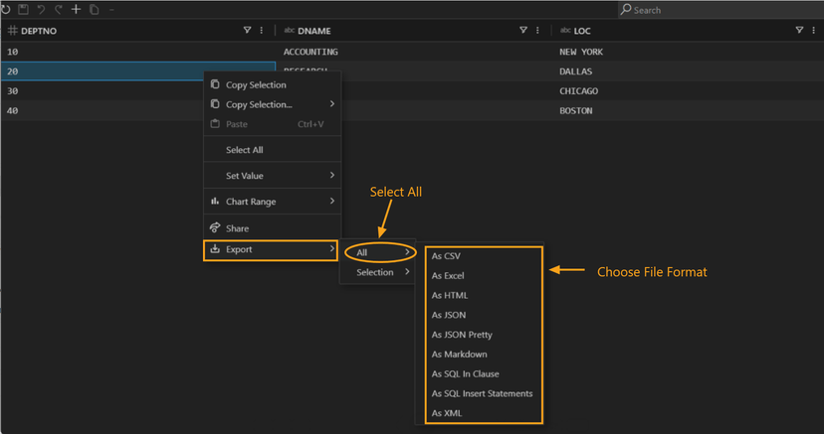Export data As HTML

pos(483,295)
